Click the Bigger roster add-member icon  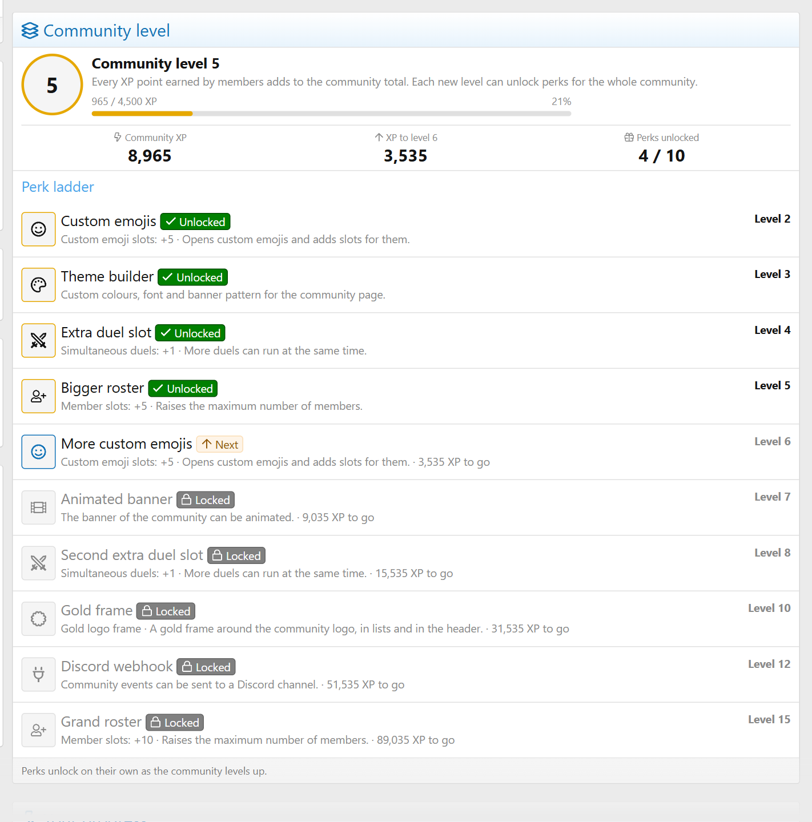[x=38, y=396]
